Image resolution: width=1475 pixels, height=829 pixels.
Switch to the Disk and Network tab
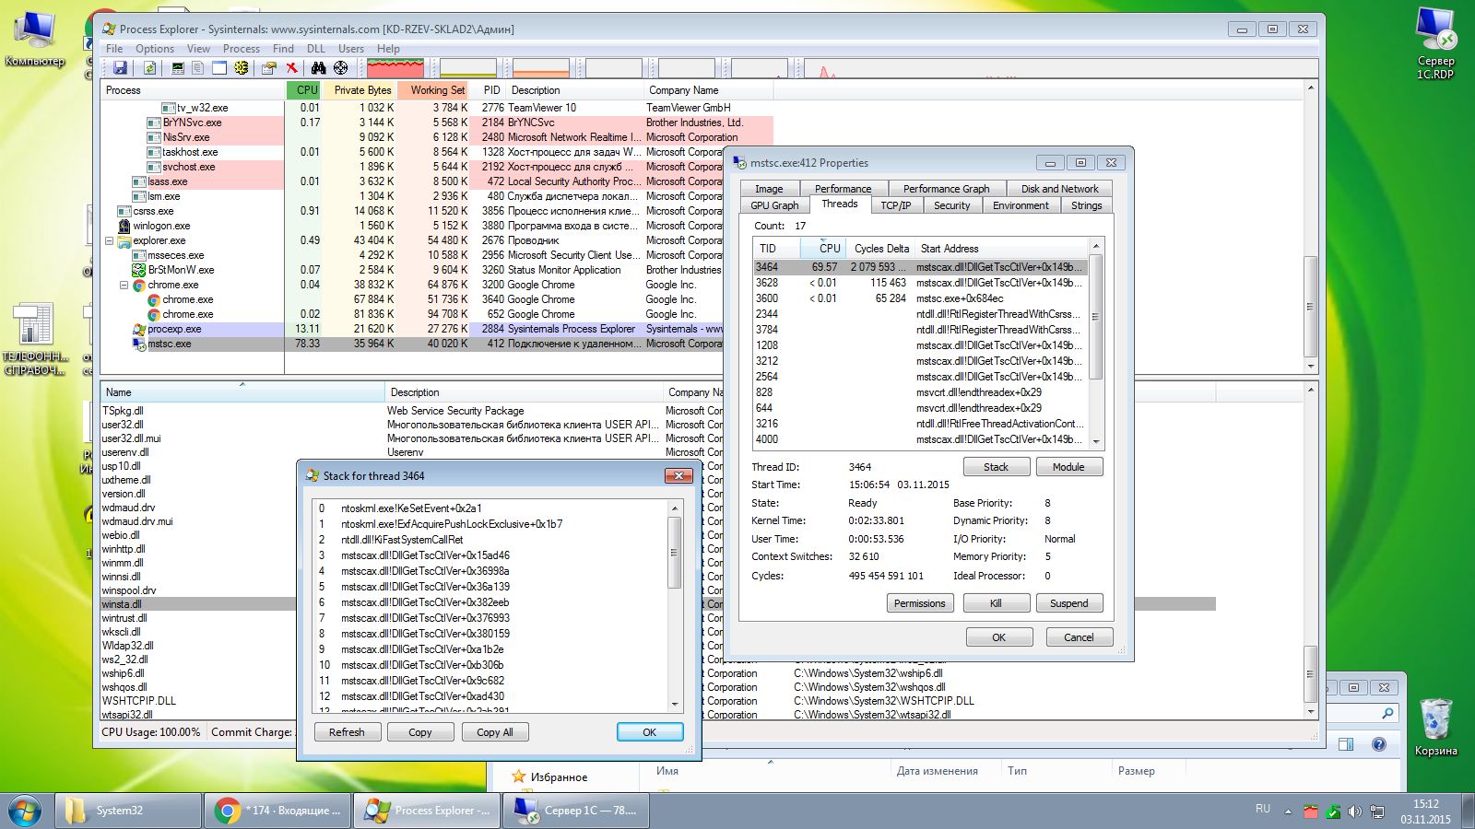(1059, 188)
